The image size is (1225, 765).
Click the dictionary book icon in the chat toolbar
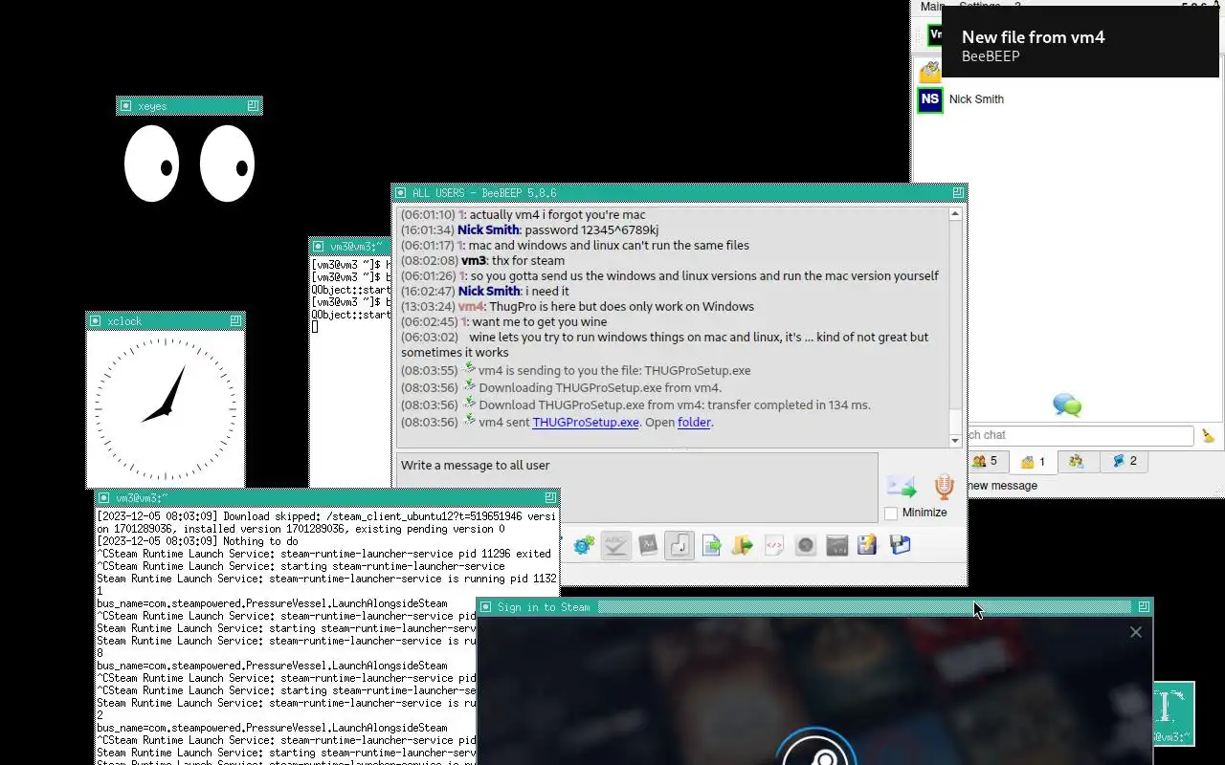648,545
